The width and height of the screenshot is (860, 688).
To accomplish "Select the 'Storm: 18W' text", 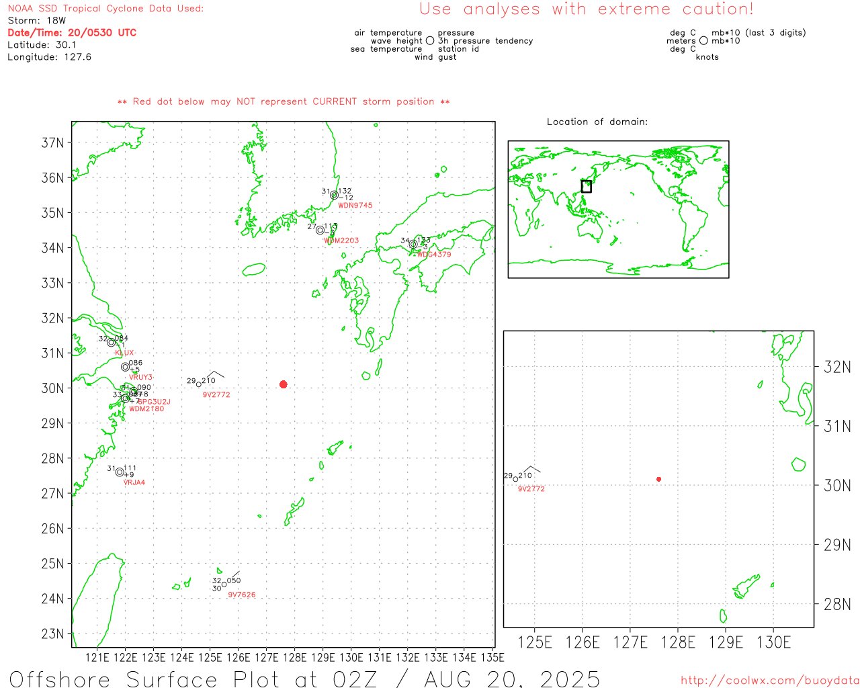I will tap(37, 21).
